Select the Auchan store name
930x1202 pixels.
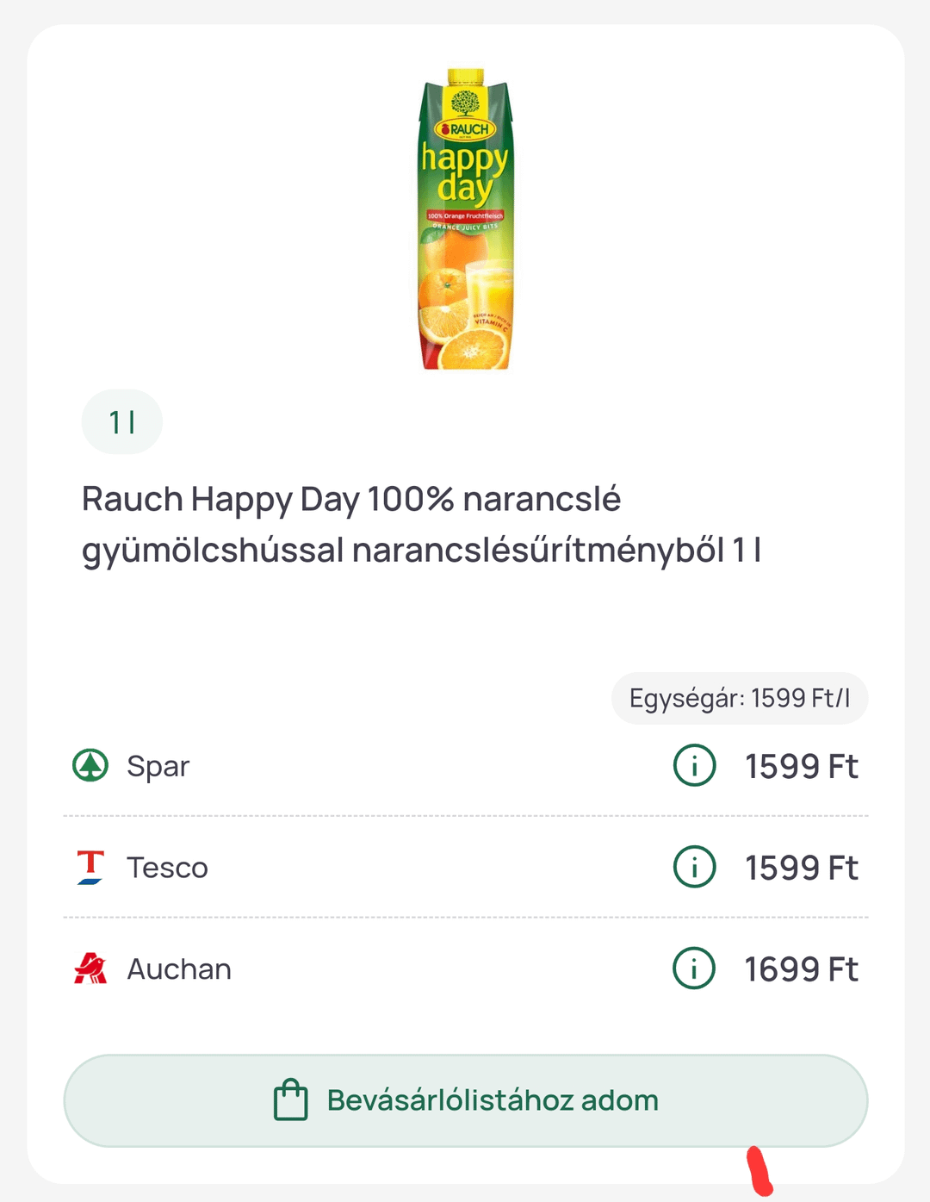(179, 969)
